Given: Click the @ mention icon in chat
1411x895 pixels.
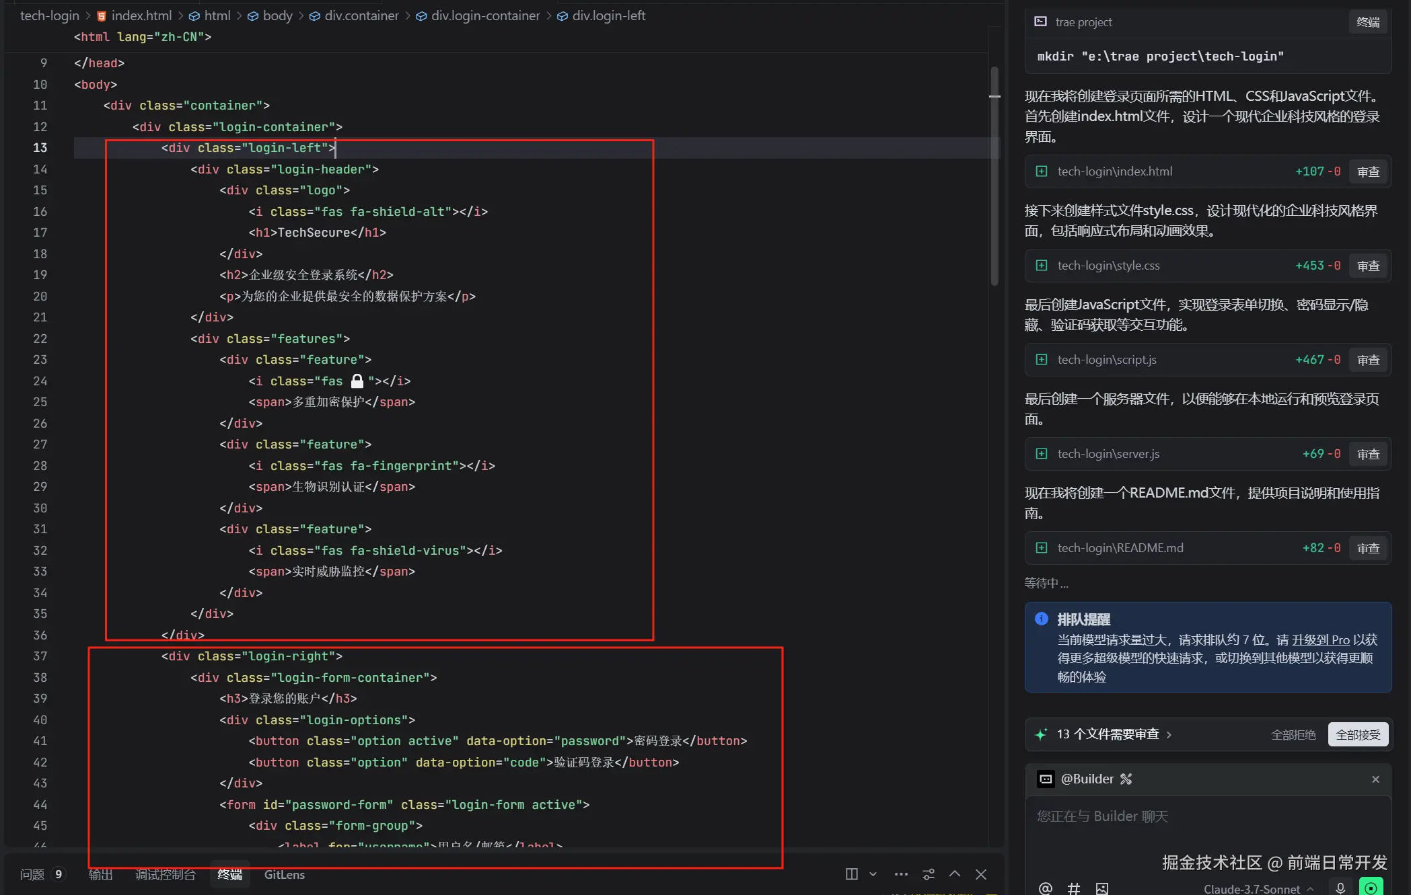Looking at the screenshot, I should (1045, 888).
